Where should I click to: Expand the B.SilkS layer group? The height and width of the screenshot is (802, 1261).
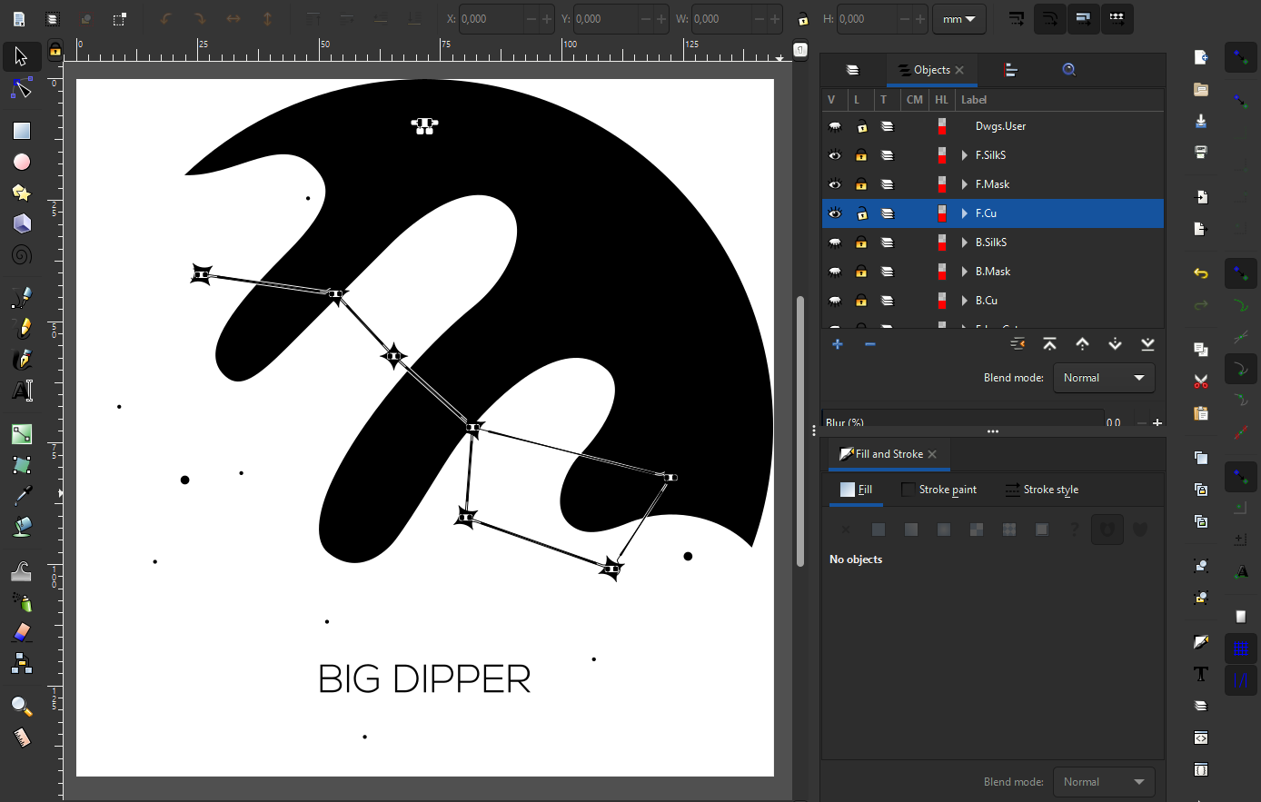tap(965, 243)
